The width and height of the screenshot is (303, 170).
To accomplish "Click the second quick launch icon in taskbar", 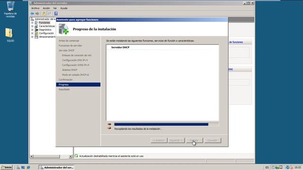I will (x=23, y=168).
